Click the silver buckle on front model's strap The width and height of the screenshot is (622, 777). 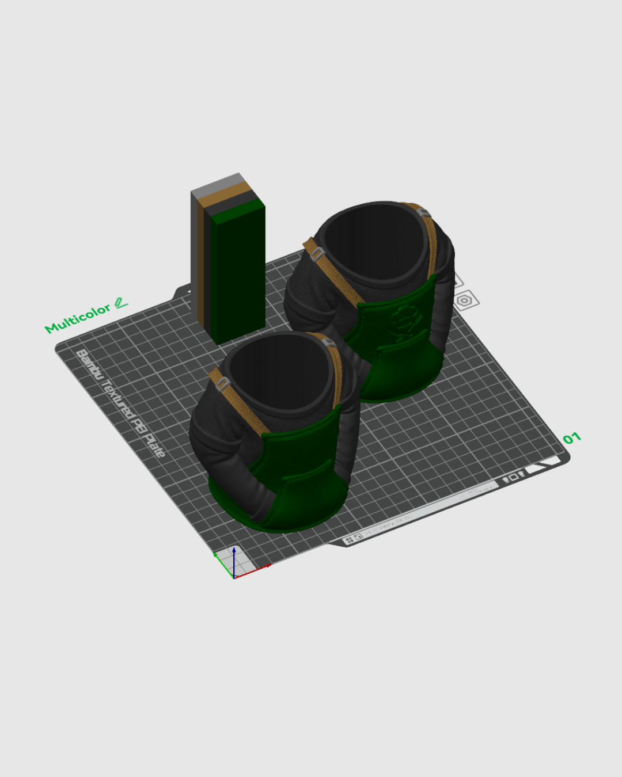tap(223, 383)
